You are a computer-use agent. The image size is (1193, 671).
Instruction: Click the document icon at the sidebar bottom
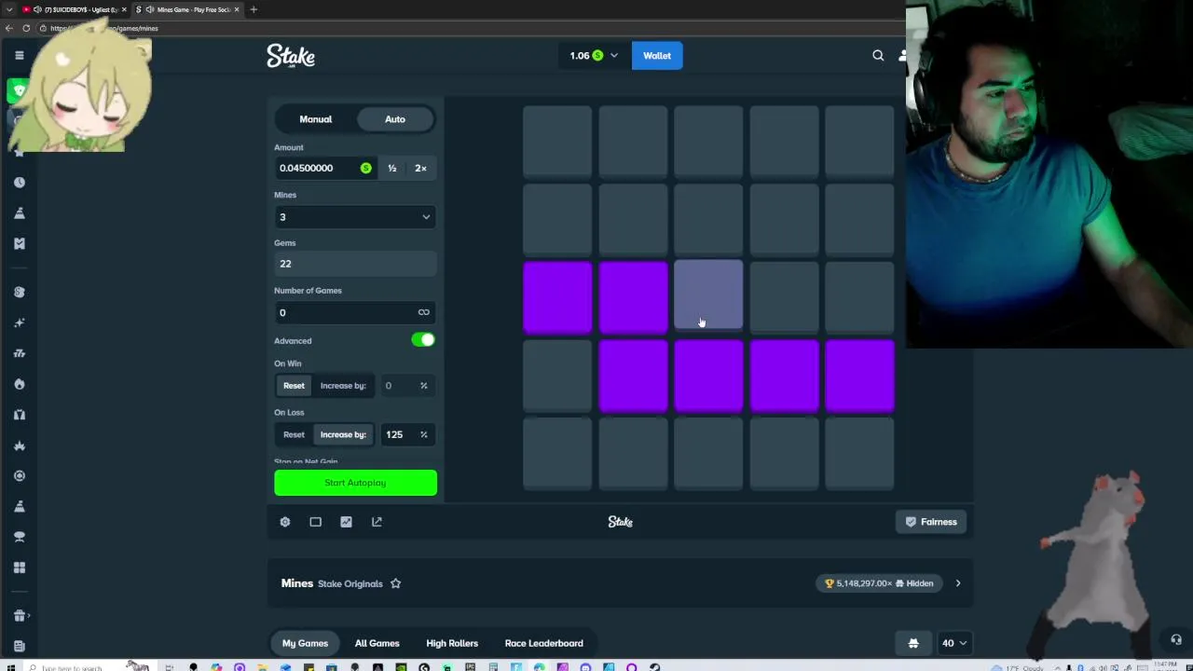pos(19,646)
